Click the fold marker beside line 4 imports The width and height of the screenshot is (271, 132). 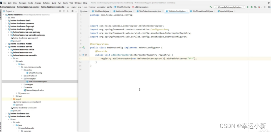pyautogui.click(x=89, y=26)
